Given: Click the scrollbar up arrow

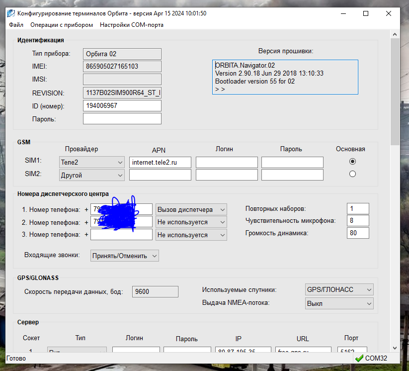Looking at the screenshot, I should pyautogui.click(x=395, y=34).
